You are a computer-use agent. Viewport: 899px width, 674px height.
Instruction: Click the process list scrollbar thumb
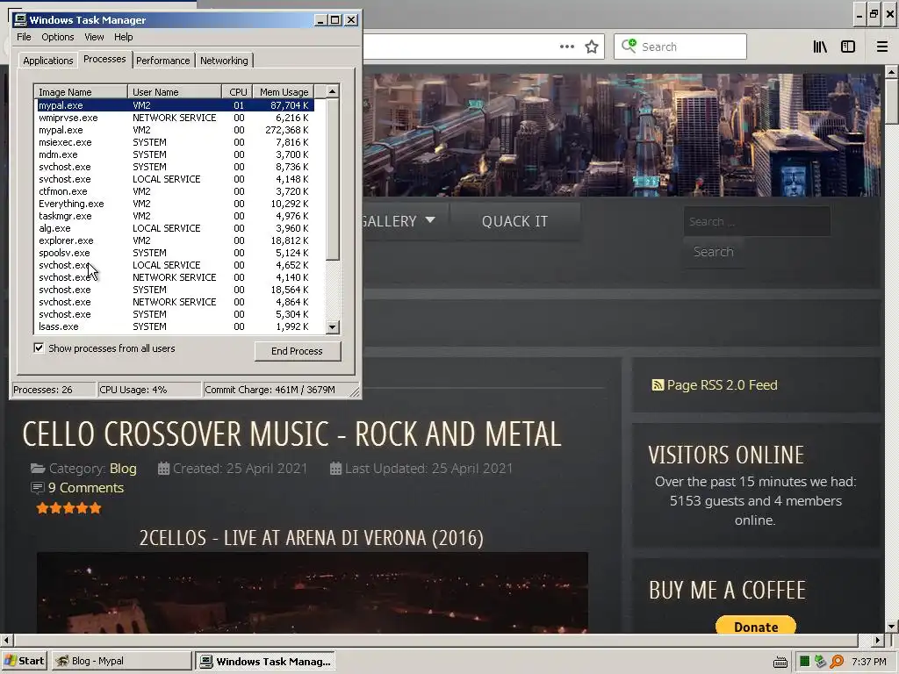pos(333,179)
